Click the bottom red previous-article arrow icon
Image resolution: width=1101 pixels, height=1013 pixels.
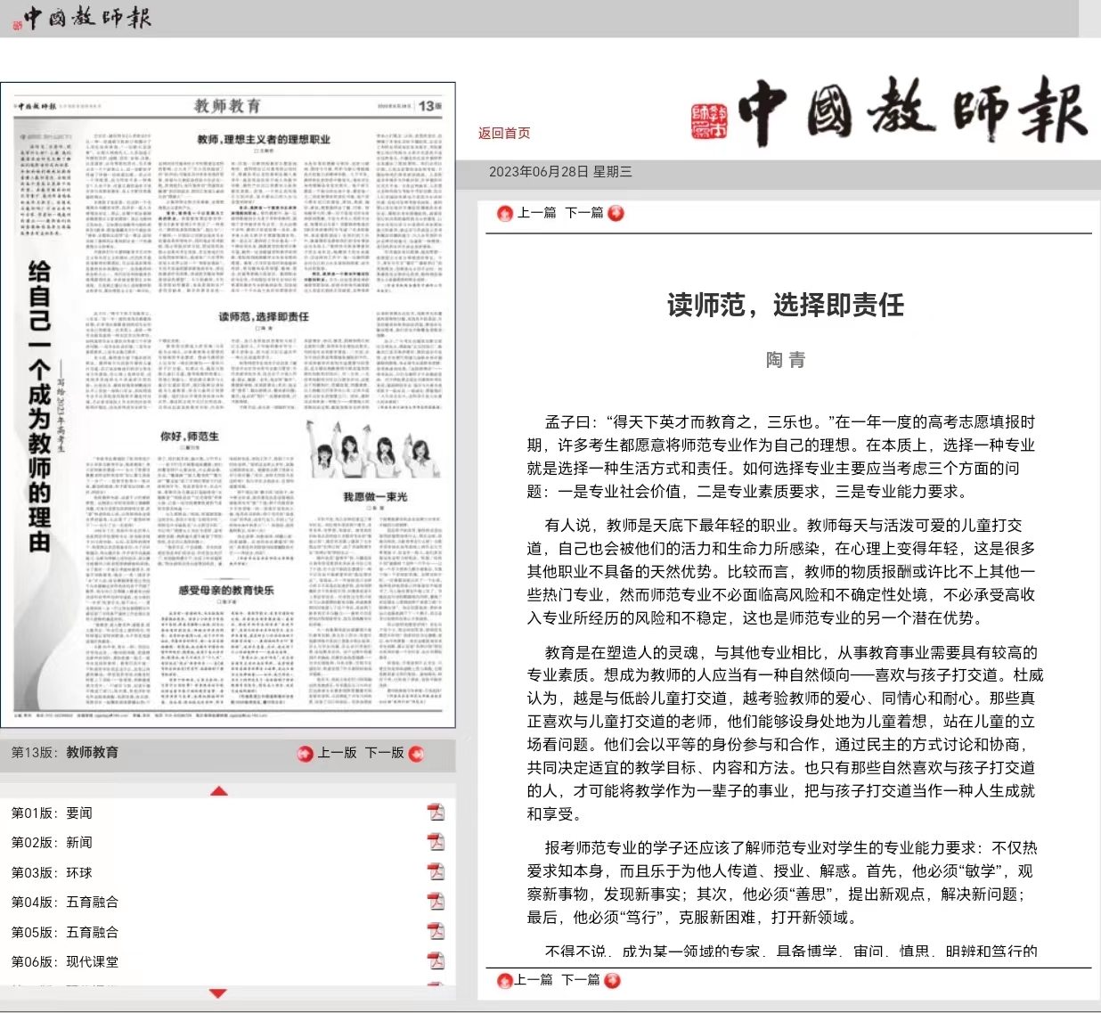tap(505, 980)
